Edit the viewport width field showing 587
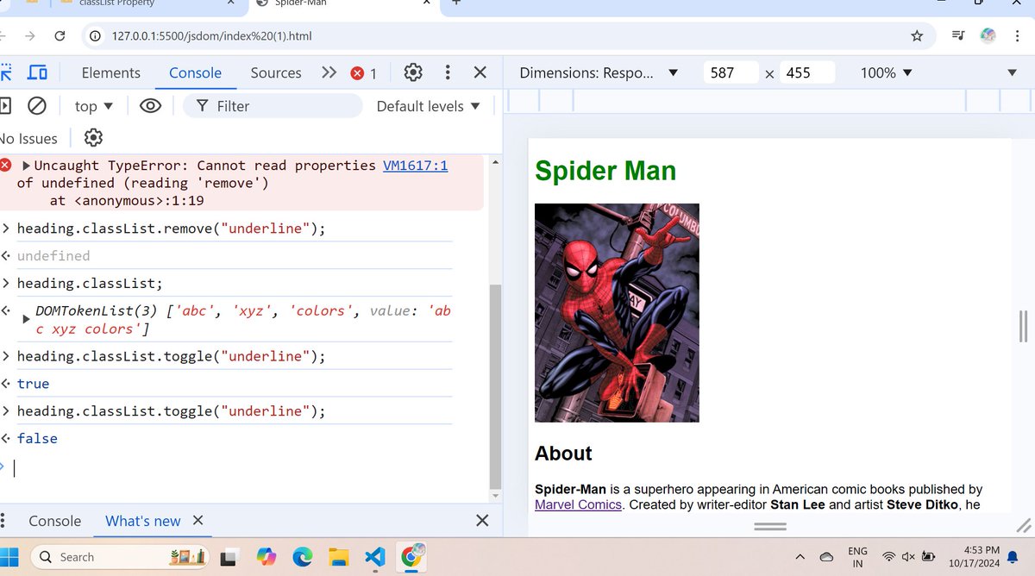Image resolution: width=1035 pixels, height=576 pixels. coord(730,72)
